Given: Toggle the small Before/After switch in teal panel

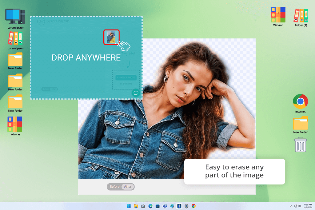Looking at the screenshot, I should 50,89.
